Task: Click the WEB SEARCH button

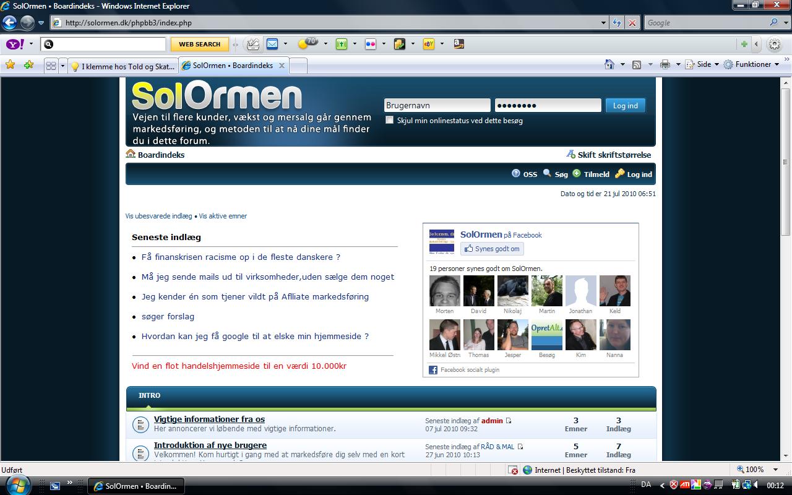Action: click(199, 45)
